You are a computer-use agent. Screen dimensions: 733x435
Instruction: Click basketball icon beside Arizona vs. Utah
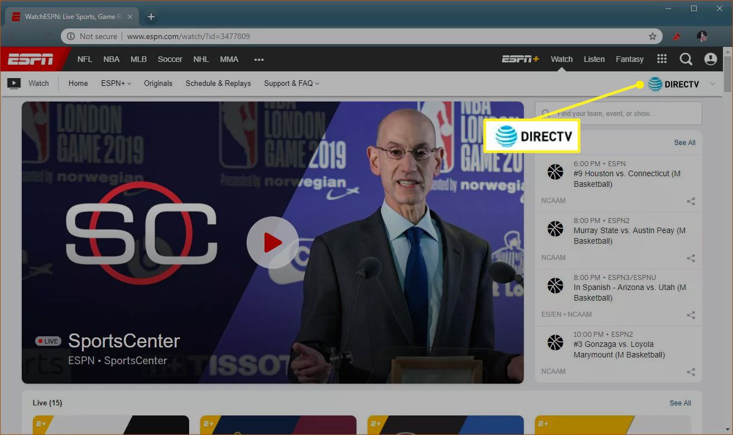point(555,286)
